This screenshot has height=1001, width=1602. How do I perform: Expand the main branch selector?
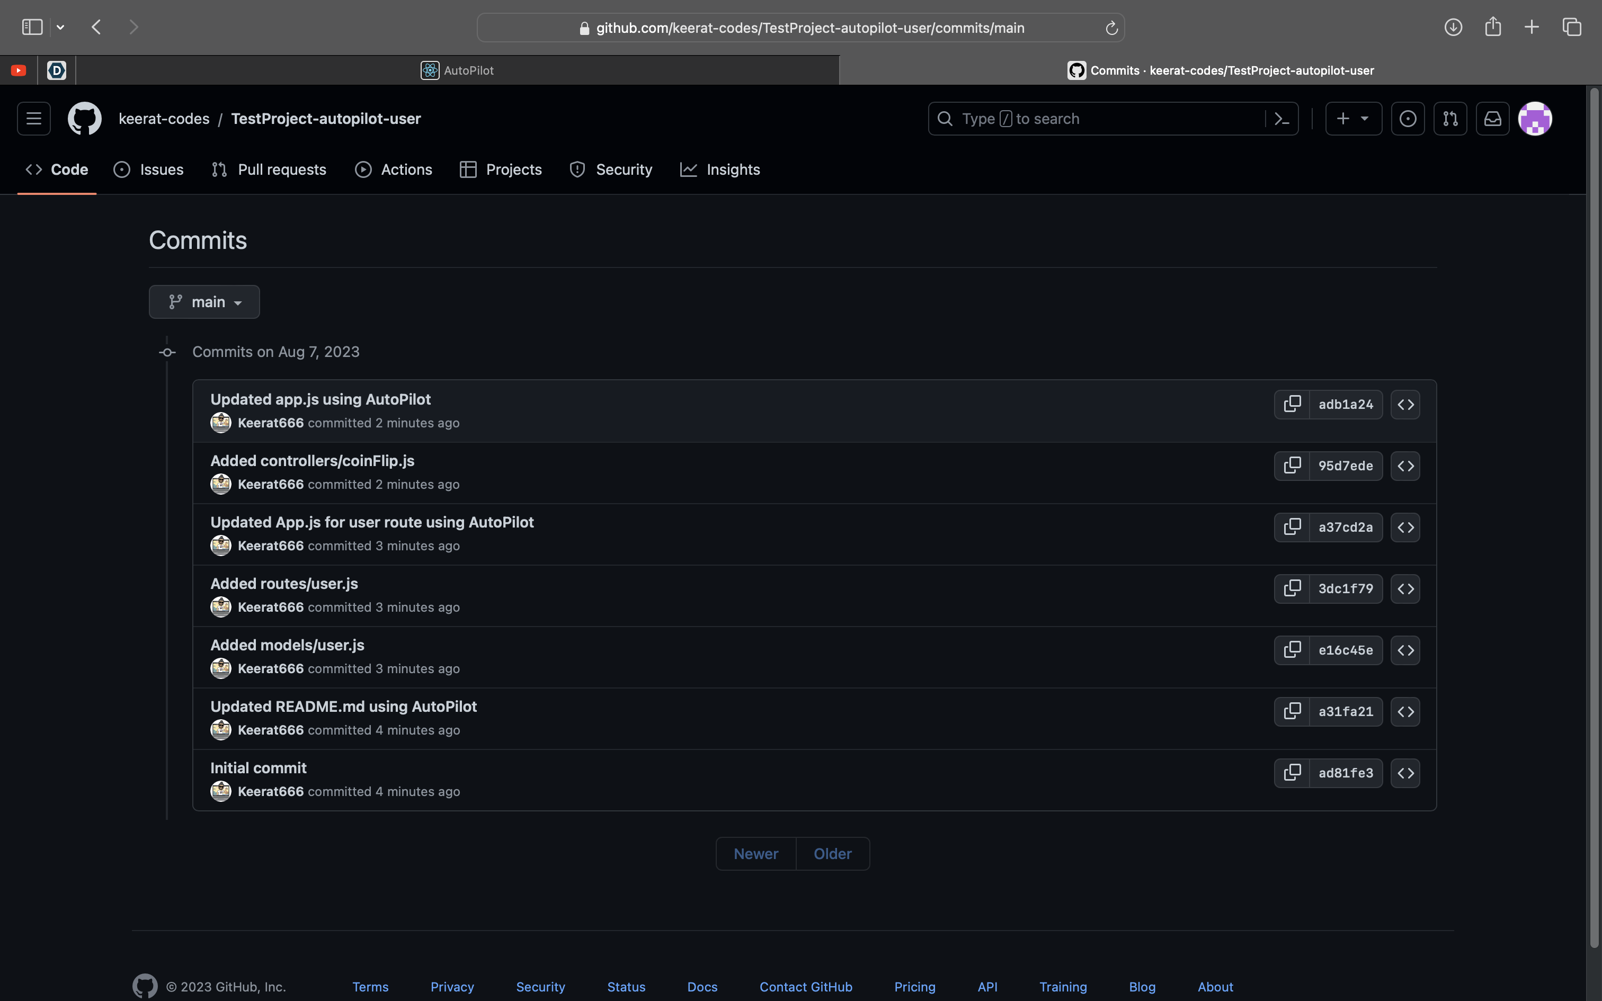click(x=204, y=302)
